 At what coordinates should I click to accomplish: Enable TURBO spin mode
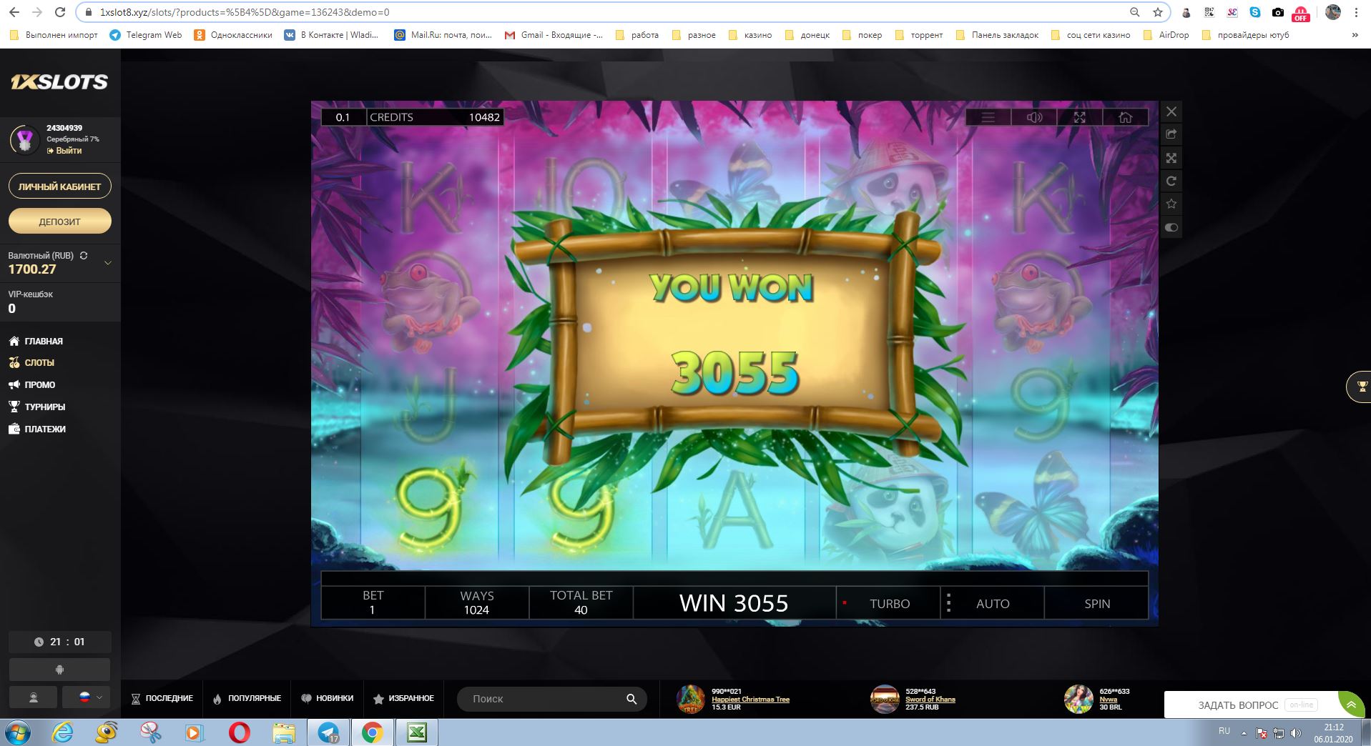tap(889, 604)
